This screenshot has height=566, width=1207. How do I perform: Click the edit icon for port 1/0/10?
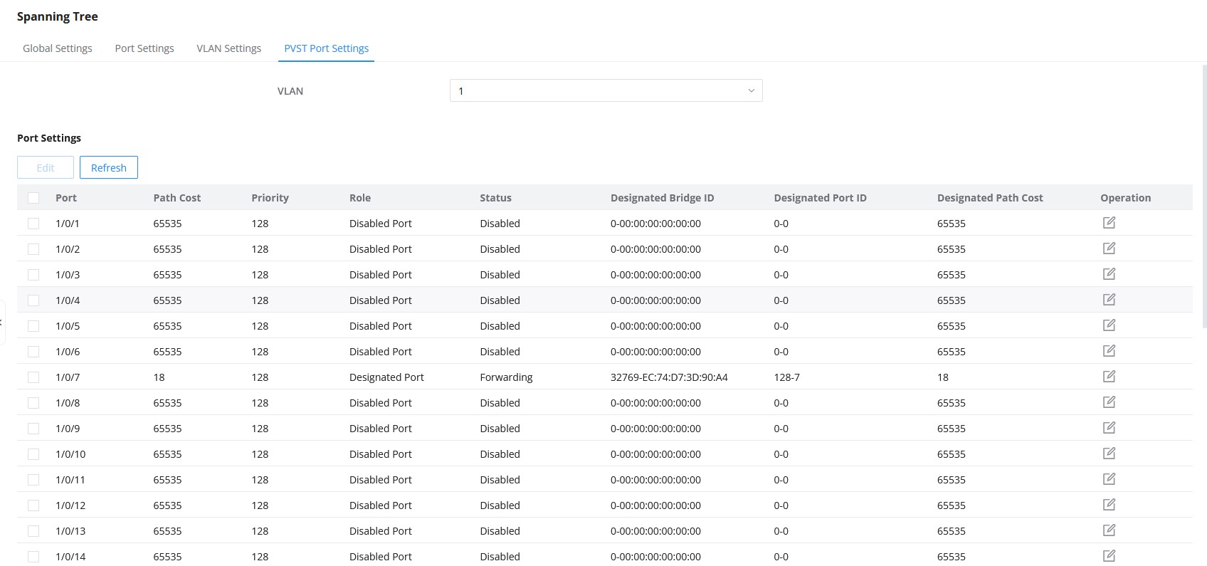[1109, 454]
